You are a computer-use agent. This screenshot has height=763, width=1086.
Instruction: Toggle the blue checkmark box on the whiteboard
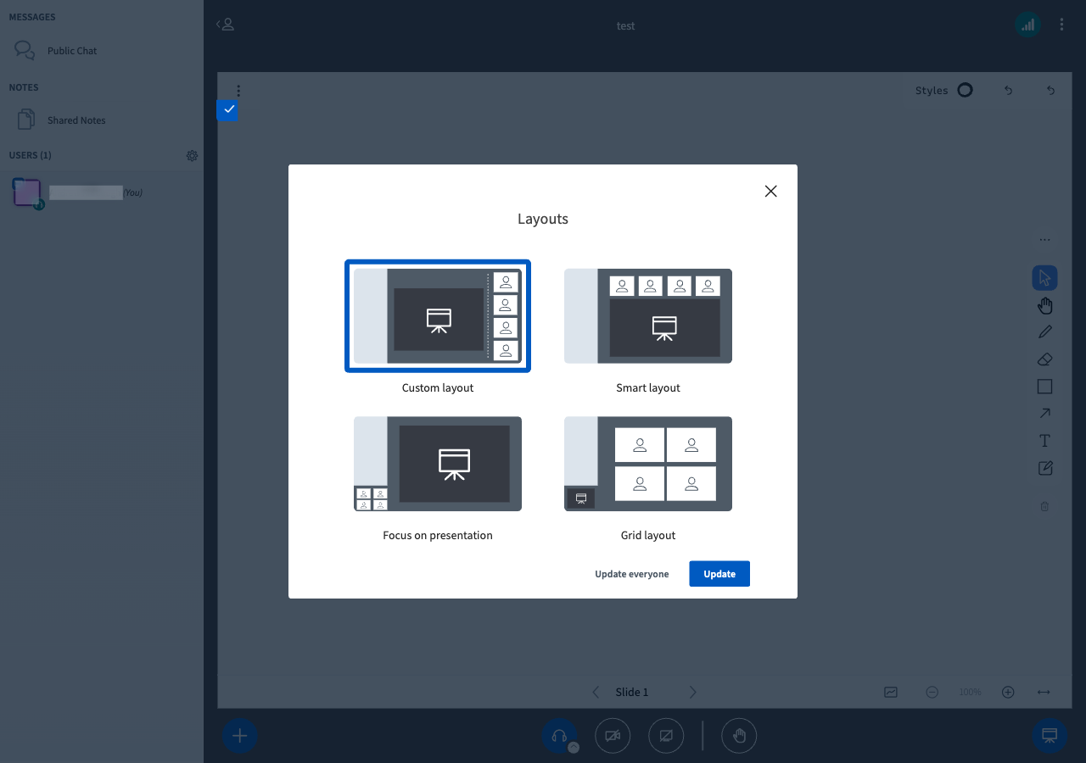click(x=227, y=110)
